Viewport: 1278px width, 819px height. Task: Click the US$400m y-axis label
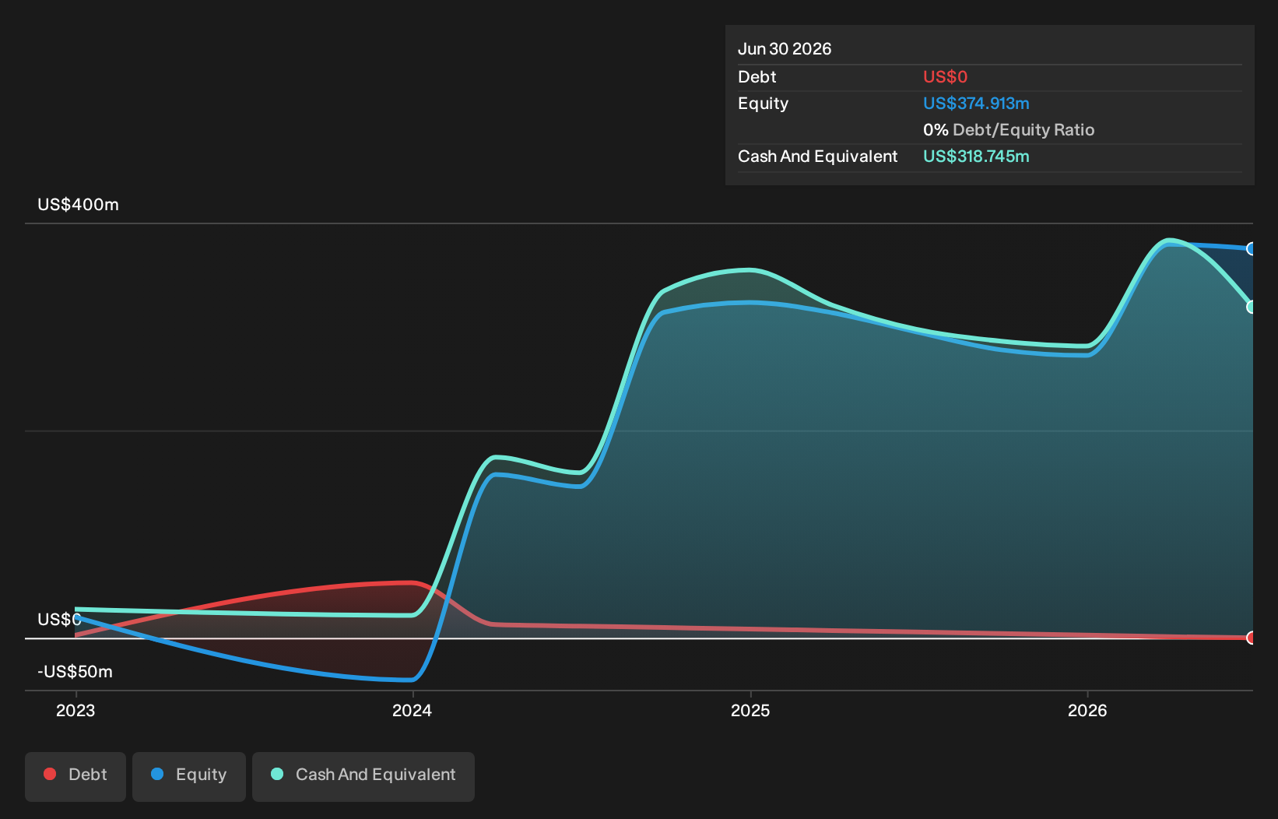click(78, 205)
